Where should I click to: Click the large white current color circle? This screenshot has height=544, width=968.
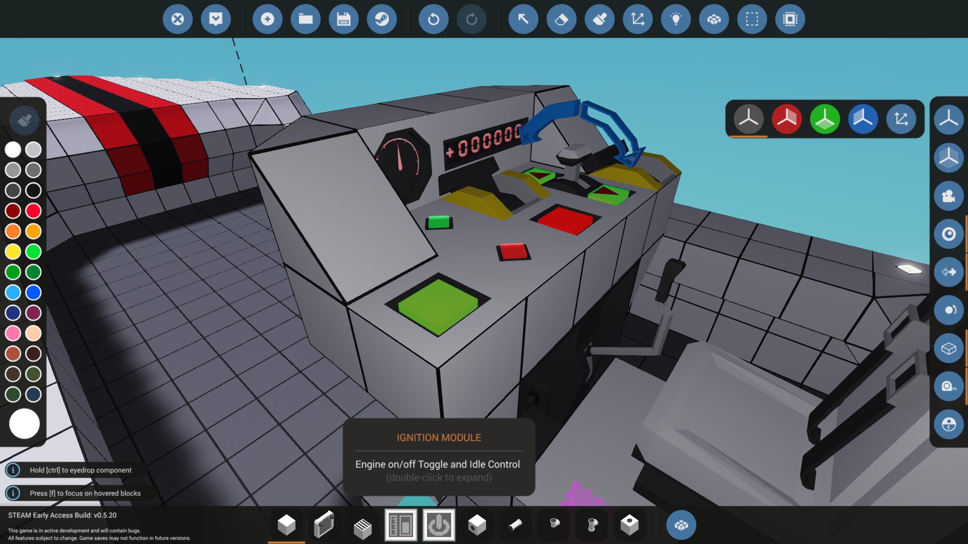tap(24, 423)
